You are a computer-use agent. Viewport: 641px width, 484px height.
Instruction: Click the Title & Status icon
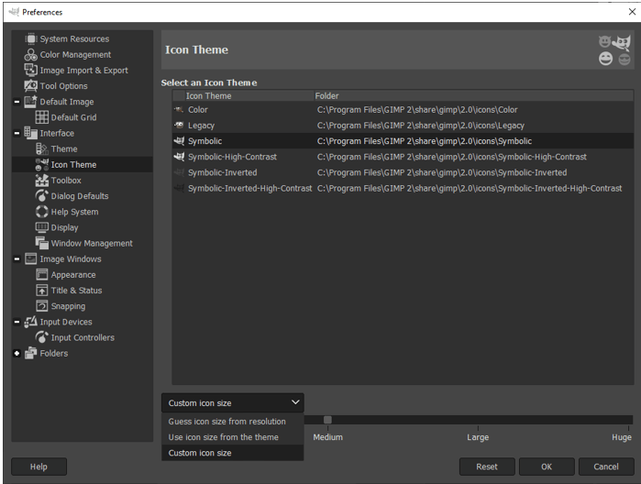pos(41,291)
